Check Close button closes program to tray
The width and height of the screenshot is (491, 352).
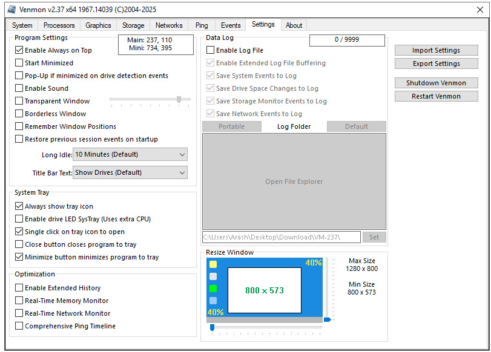coord(19,244)
